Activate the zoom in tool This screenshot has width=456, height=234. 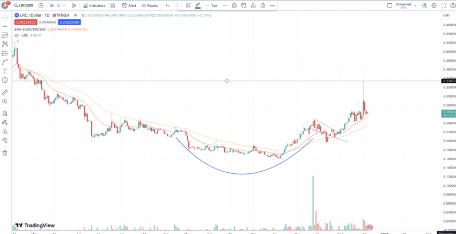tap(5, 101)
